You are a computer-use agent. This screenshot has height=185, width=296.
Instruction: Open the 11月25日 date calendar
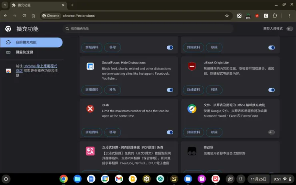click(258, 179)
